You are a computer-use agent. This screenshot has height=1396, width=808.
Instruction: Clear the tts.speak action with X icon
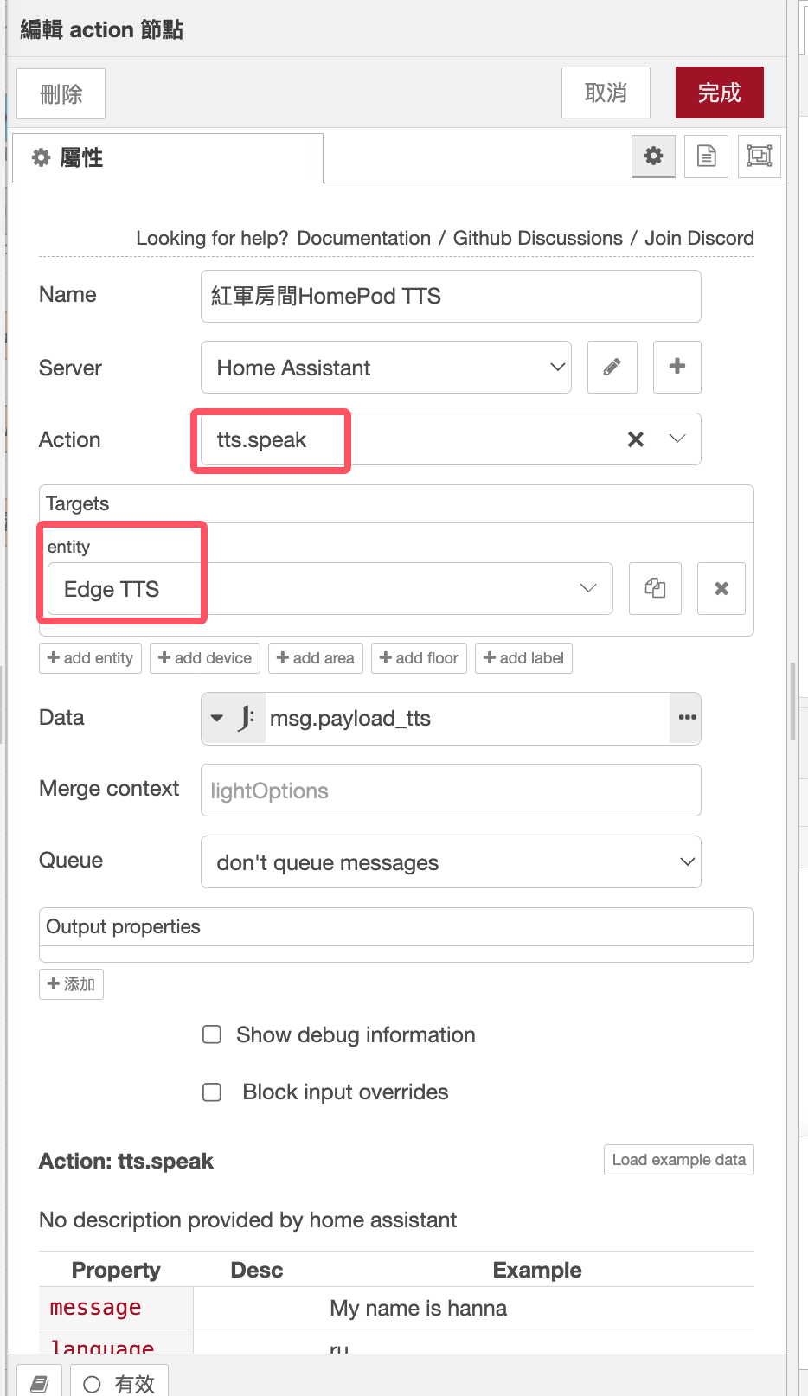tap(636, 439)
